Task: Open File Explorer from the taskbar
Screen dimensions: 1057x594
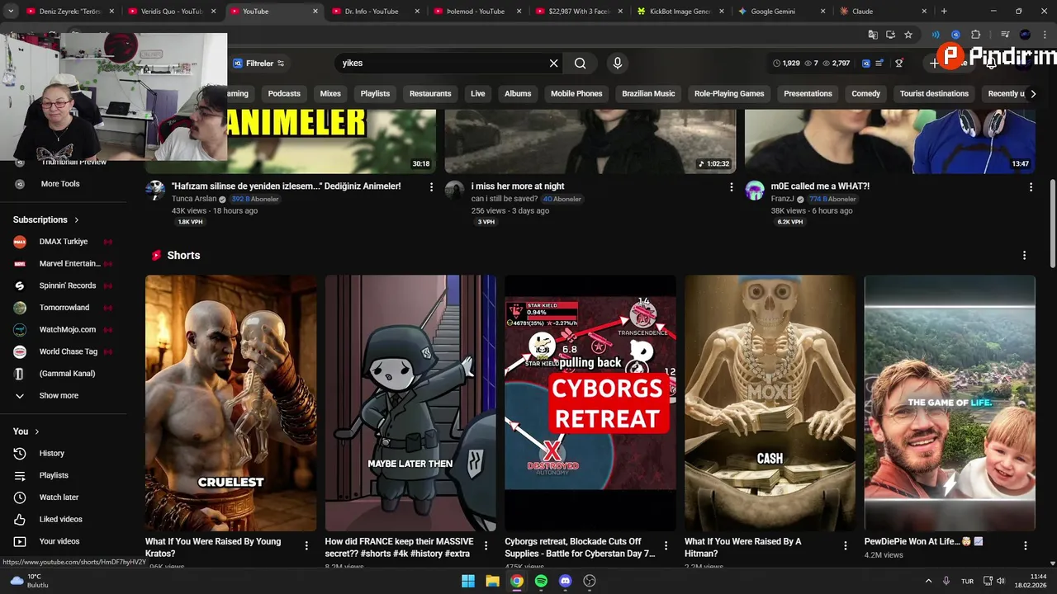Action: click(x=492, y=581)
